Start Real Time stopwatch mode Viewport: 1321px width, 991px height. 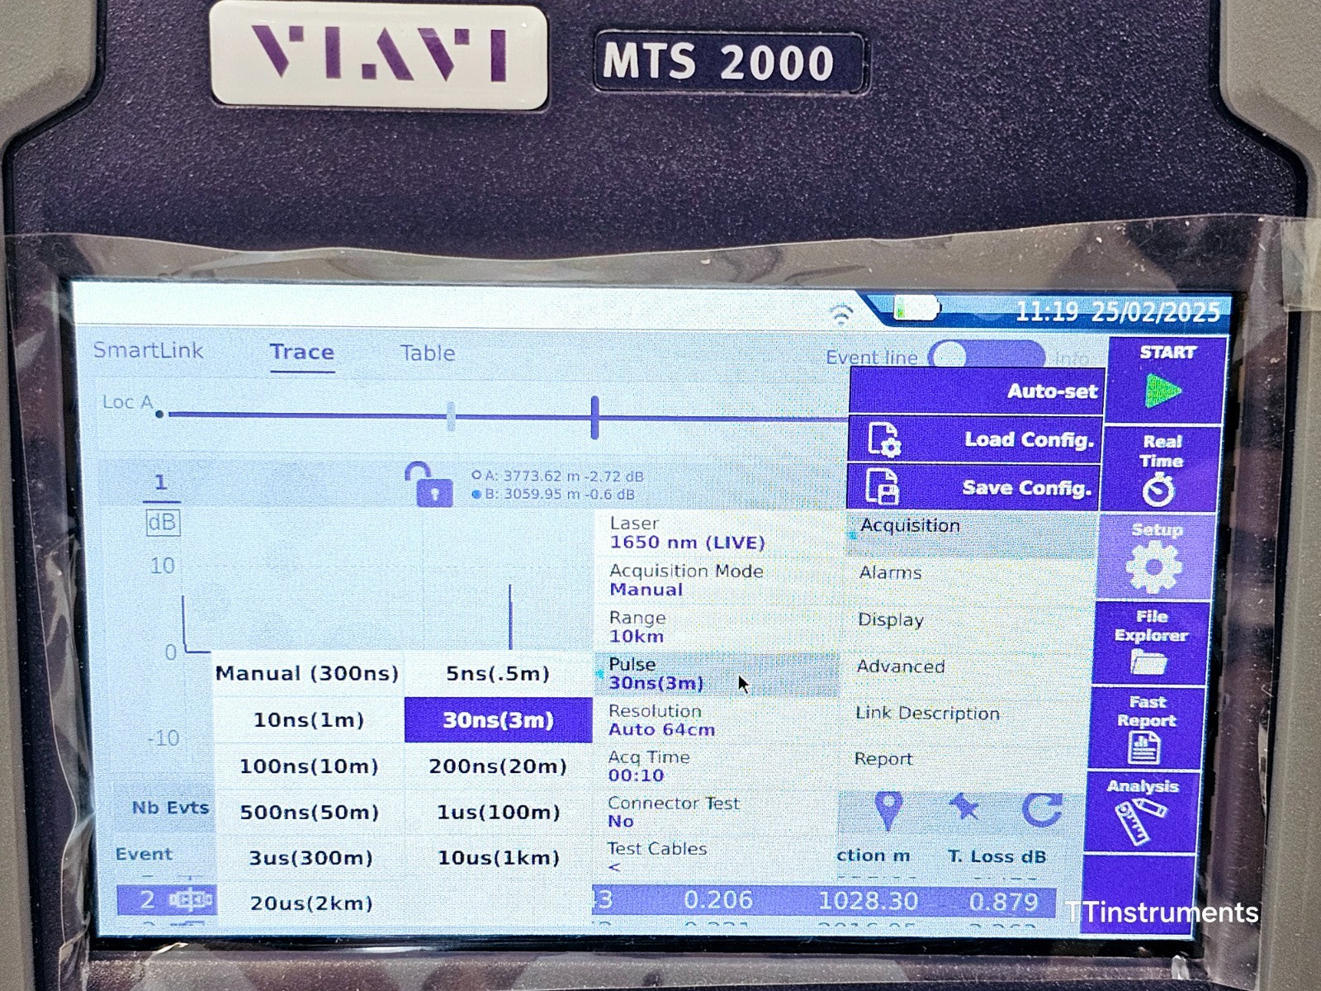pos(1160,469)
